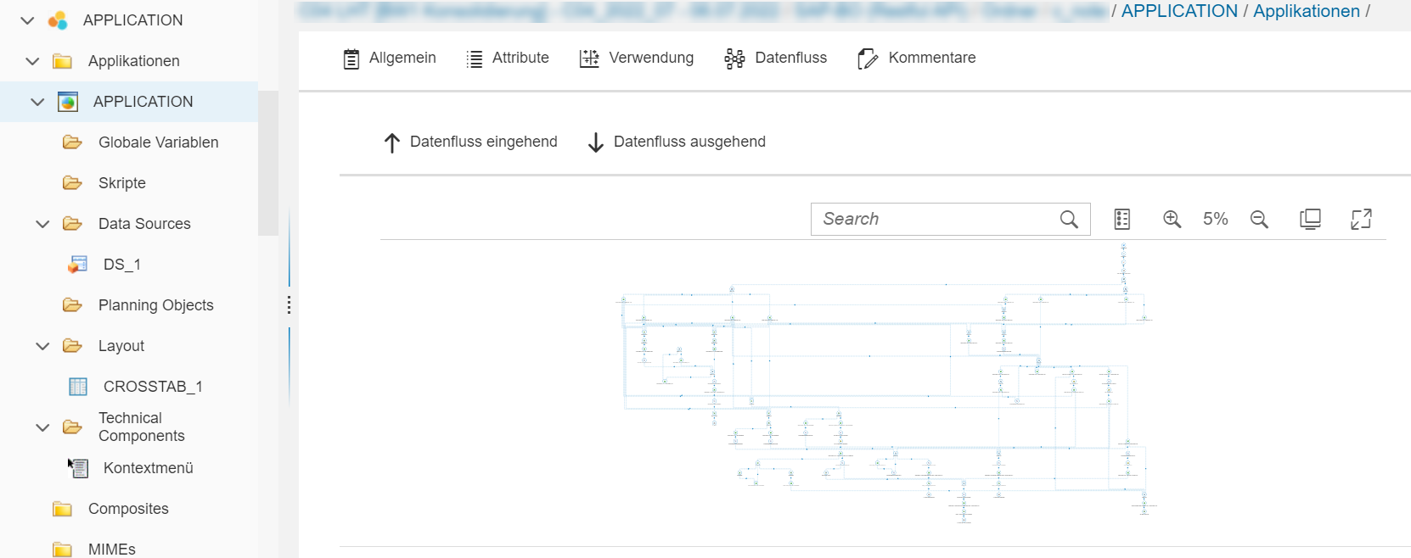Image resolution: width=1411 pixels, height=558 pixels.
Task: Select the DS_1 data source icon
Action: click(77, 265)
